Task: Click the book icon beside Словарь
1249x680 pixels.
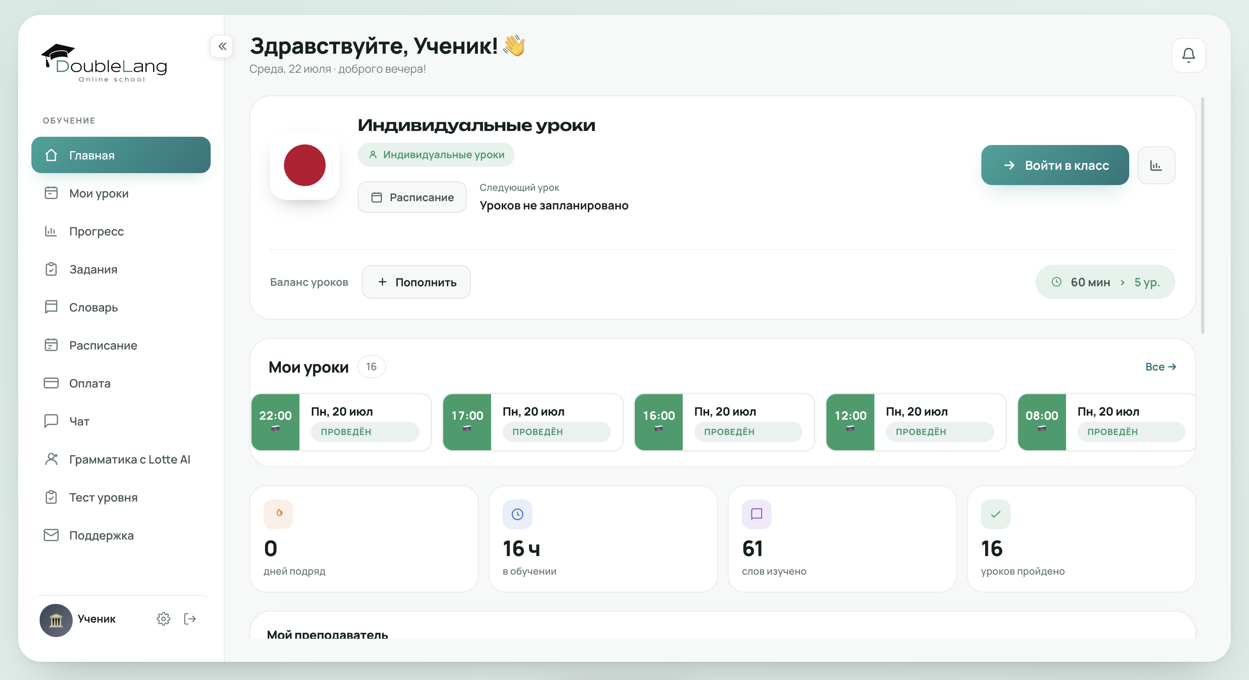Action: click(x=51, y=307)
